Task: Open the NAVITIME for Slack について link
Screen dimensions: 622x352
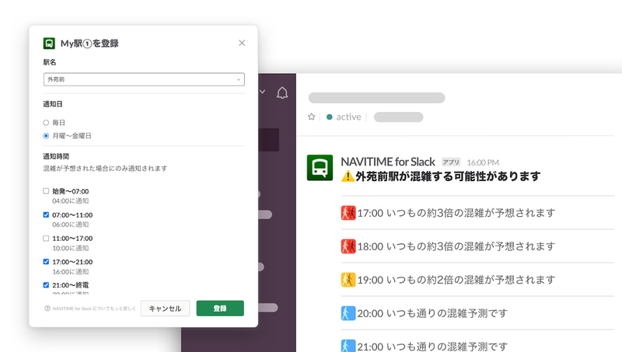Action: point(94,308)
